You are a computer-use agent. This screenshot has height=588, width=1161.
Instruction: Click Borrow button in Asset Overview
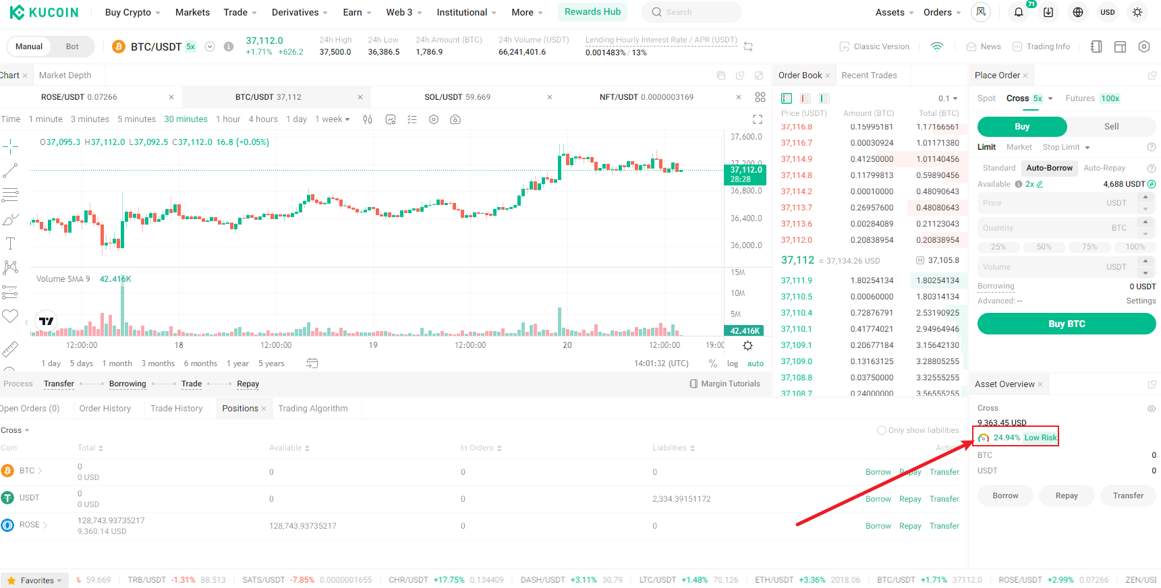pos(1005,496)
